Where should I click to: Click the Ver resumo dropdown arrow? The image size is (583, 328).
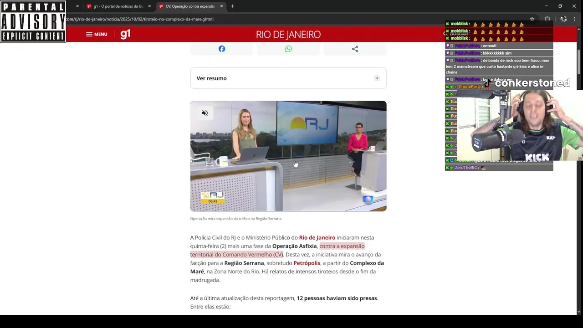coord(377,78)
